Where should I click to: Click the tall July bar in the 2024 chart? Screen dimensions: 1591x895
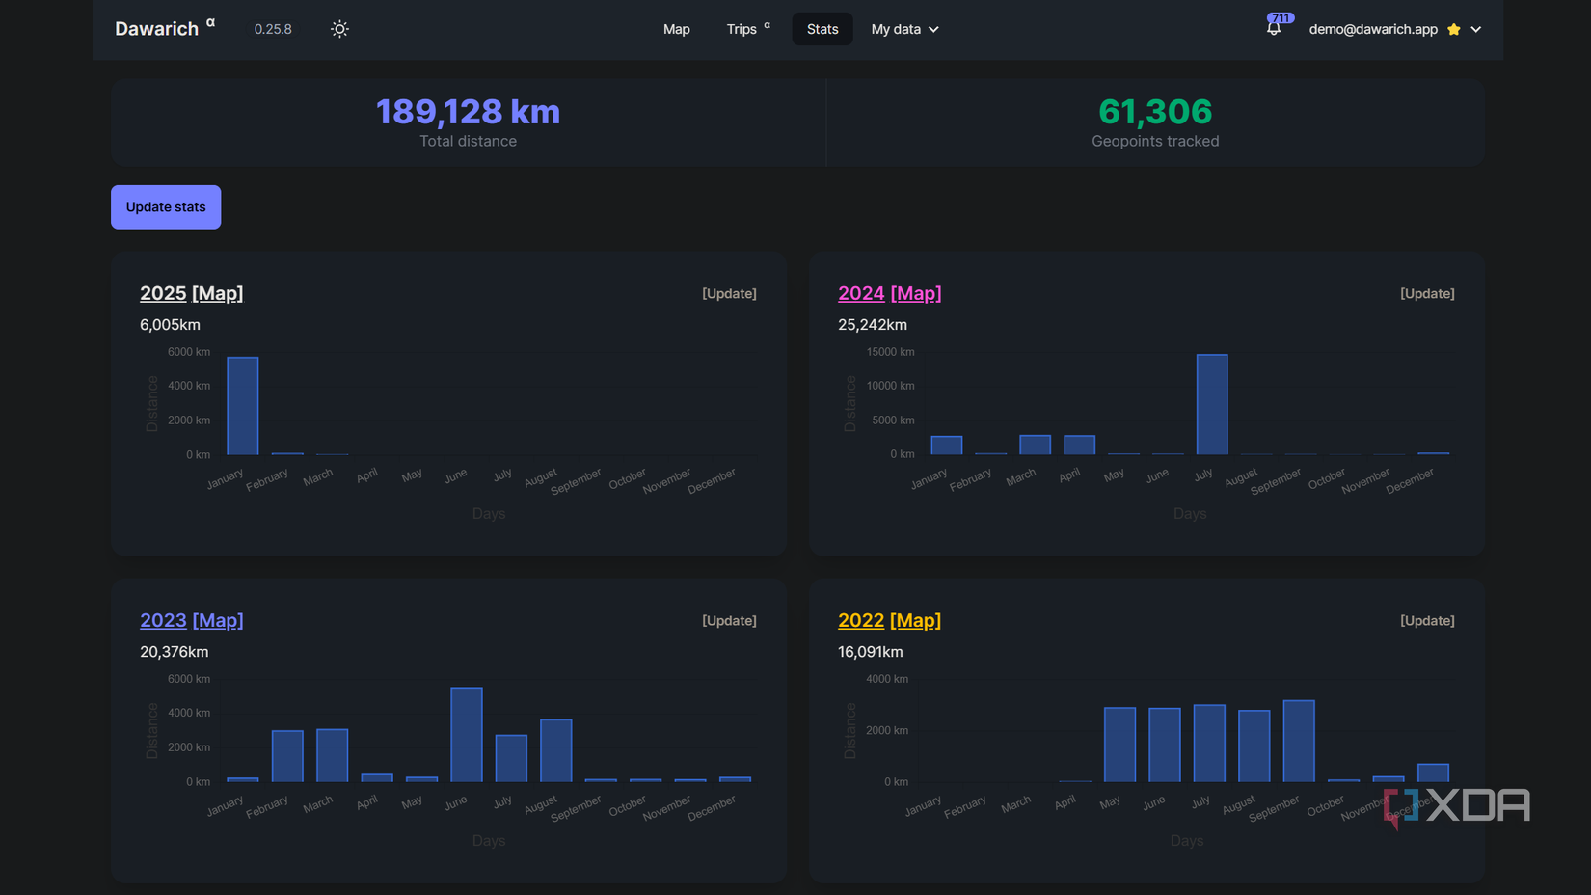coord(1210,405)
